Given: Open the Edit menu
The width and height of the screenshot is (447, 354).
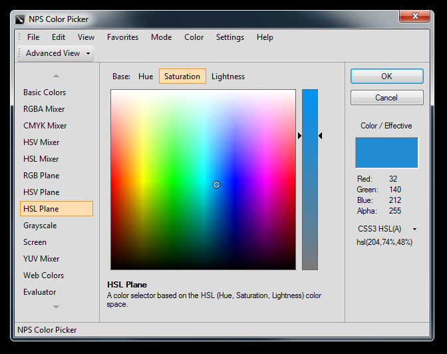Looking at the screenshot, I should click(x=59, y=37).
